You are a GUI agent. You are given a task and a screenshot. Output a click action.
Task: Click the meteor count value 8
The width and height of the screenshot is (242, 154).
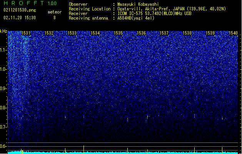[x=55, y=18]
